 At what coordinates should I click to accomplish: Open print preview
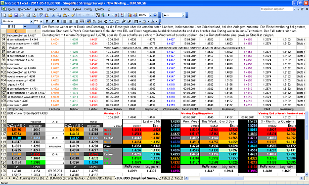[34, 15]
